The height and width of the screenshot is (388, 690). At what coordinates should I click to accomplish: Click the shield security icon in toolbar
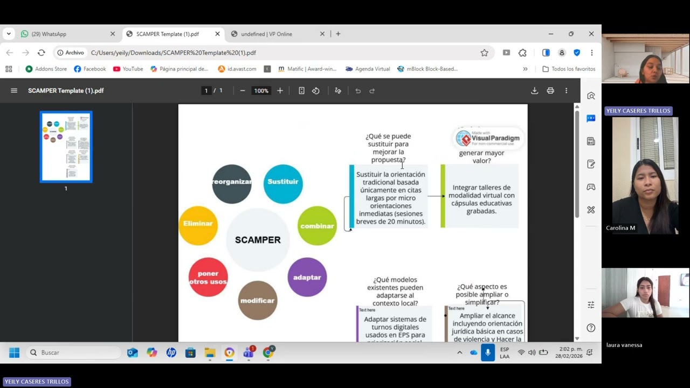coord(577,53)
